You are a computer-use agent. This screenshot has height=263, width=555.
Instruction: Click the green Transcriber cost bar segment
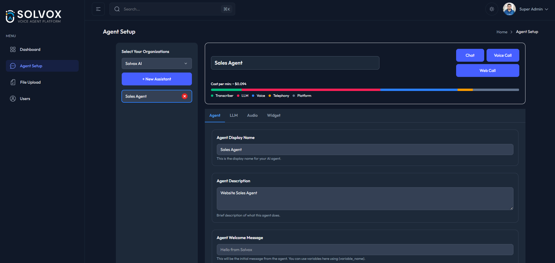click(x=226, y=90)
